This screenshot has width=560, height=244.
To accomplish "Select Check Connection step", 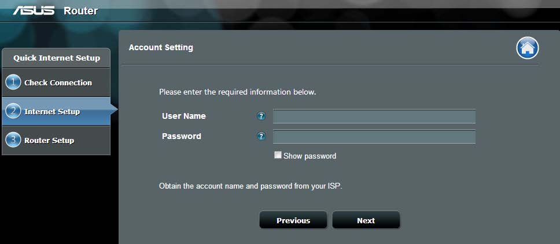I will [56, 82].
